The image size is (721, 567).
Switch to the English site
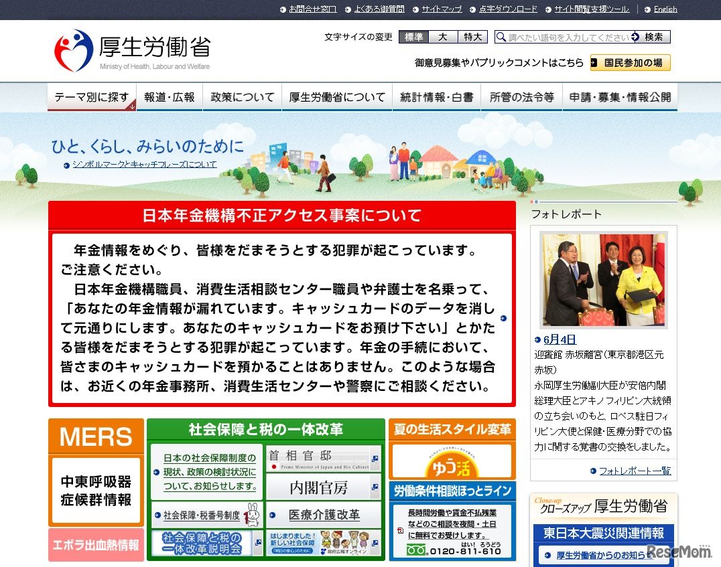click(x=665, y=9)
